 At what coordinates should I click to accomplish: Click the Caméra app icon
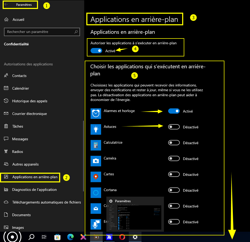(96, 161)
